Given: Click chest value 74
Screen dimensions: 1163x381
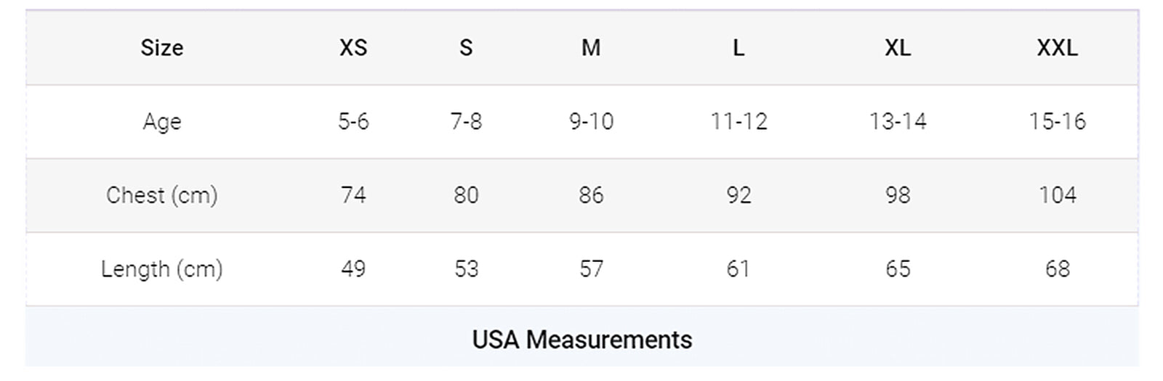Looking at the screenshot, I should pos(353,195).
